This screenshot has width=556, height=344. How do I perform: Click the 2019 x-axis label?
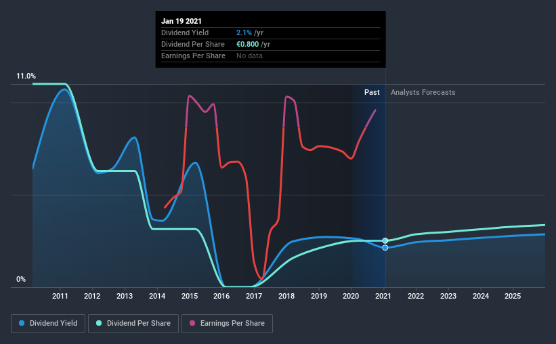(x=319, y=296)
